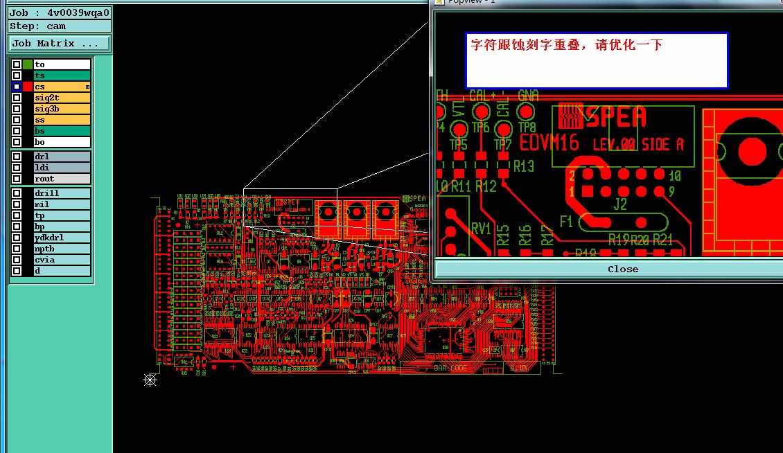The image size is (783, 453).
Task: Toggle the checkbox for layer ydkdrl
Action: [x=17, y=238]
